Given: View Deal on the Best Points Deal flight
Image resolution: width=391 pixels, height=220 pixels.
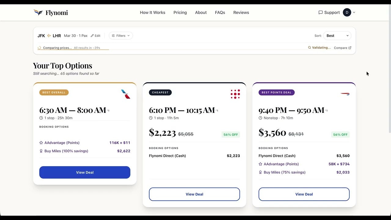Looking at the screenshot, I should (304, 194).
